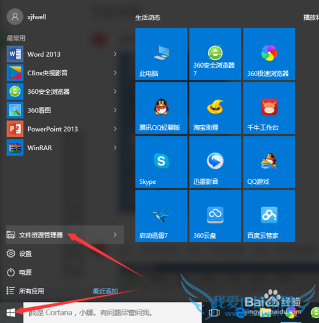Show 所有应用 list
Screen dimensions: 319x323
tap(25, 291)
